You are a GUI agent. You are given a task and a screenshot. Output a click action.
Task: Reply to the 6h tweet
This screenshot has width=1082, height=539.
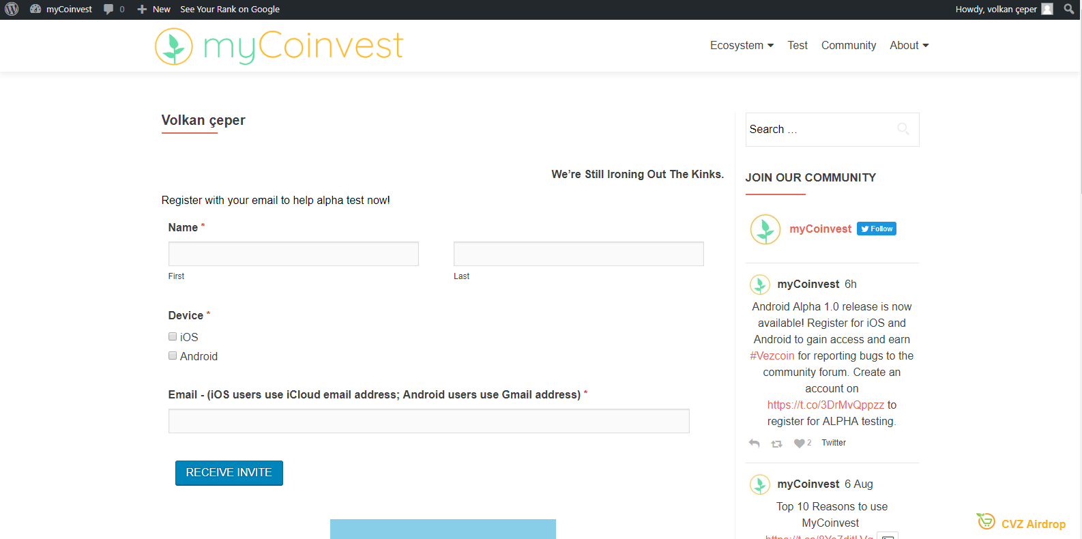[x=754, y=443]
